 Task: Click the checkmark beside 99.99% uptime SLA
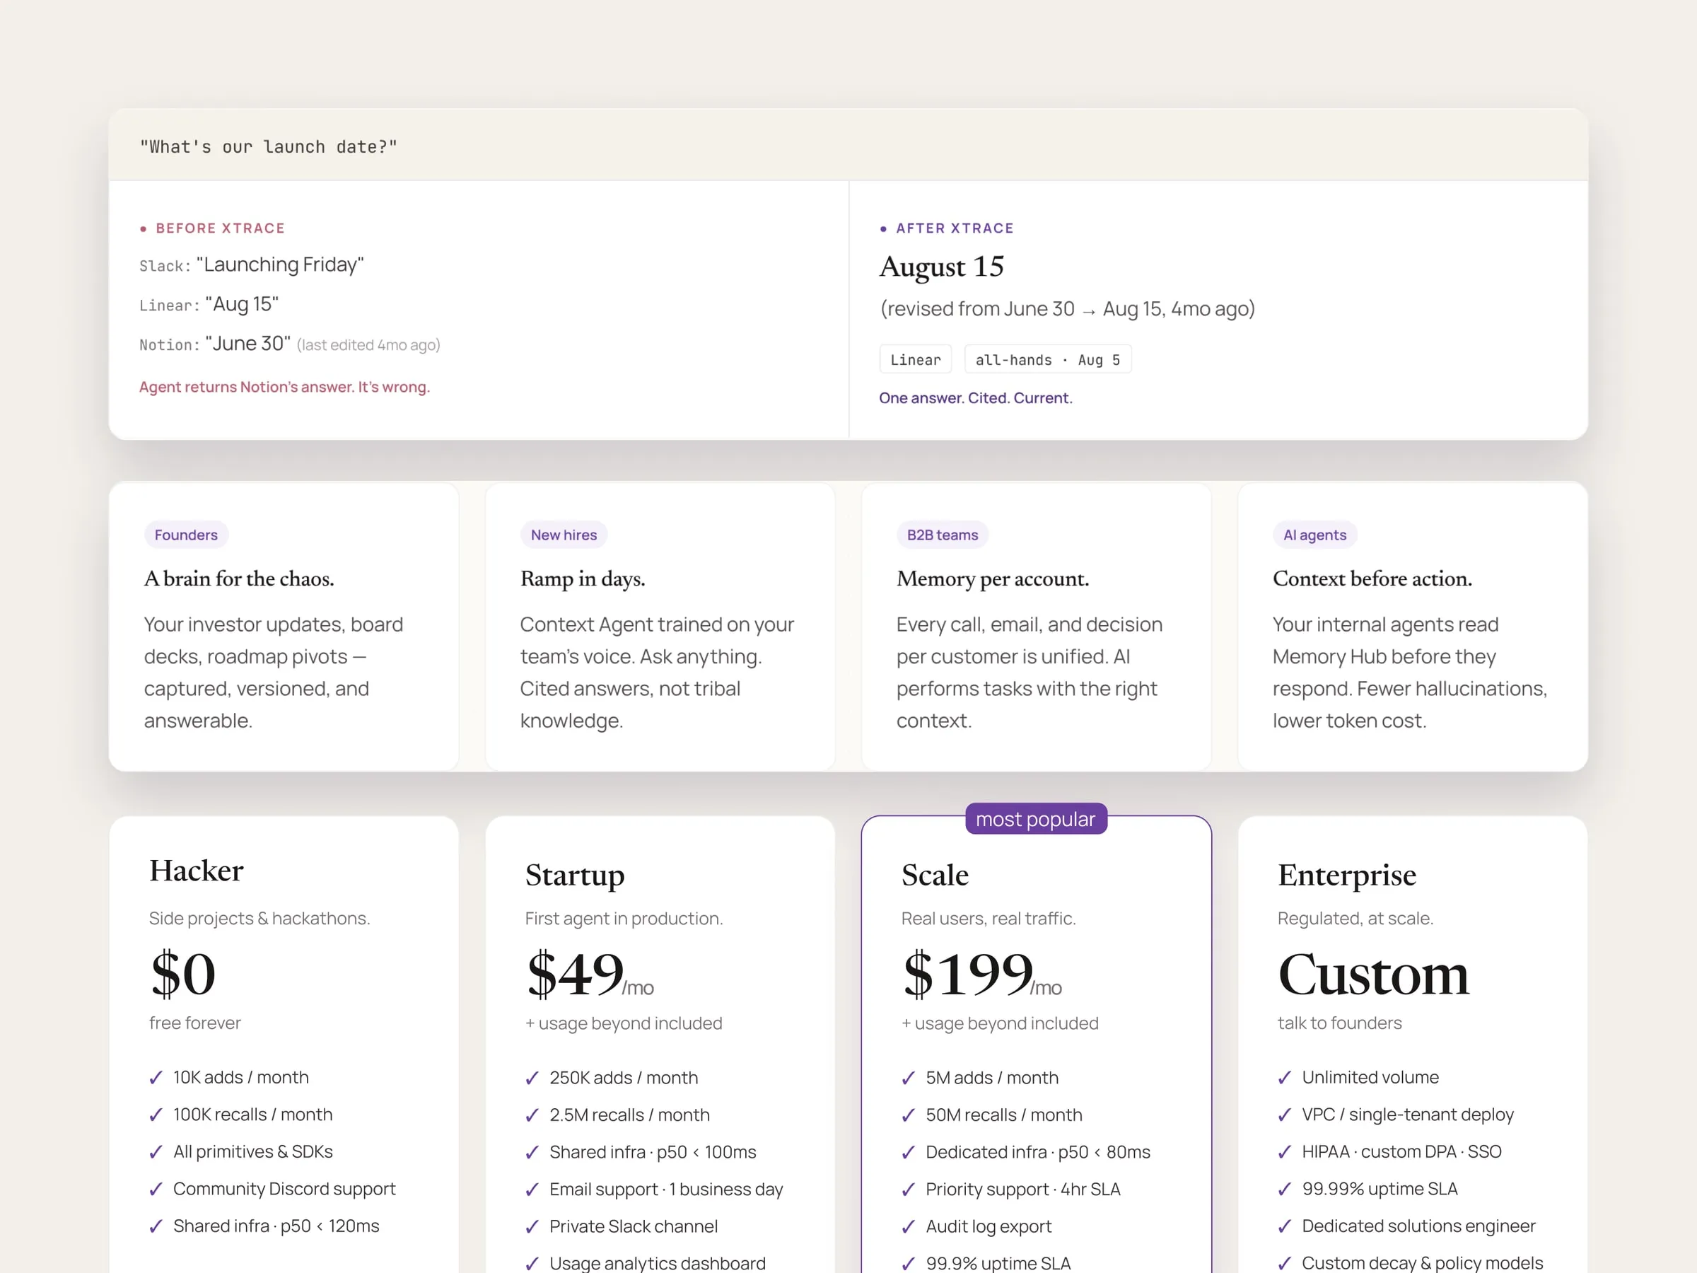point(1284,1189)
